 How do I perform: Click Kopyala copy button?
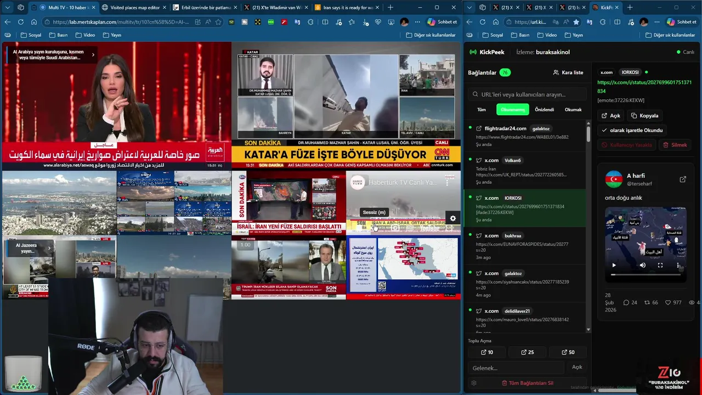pos(645,116)
